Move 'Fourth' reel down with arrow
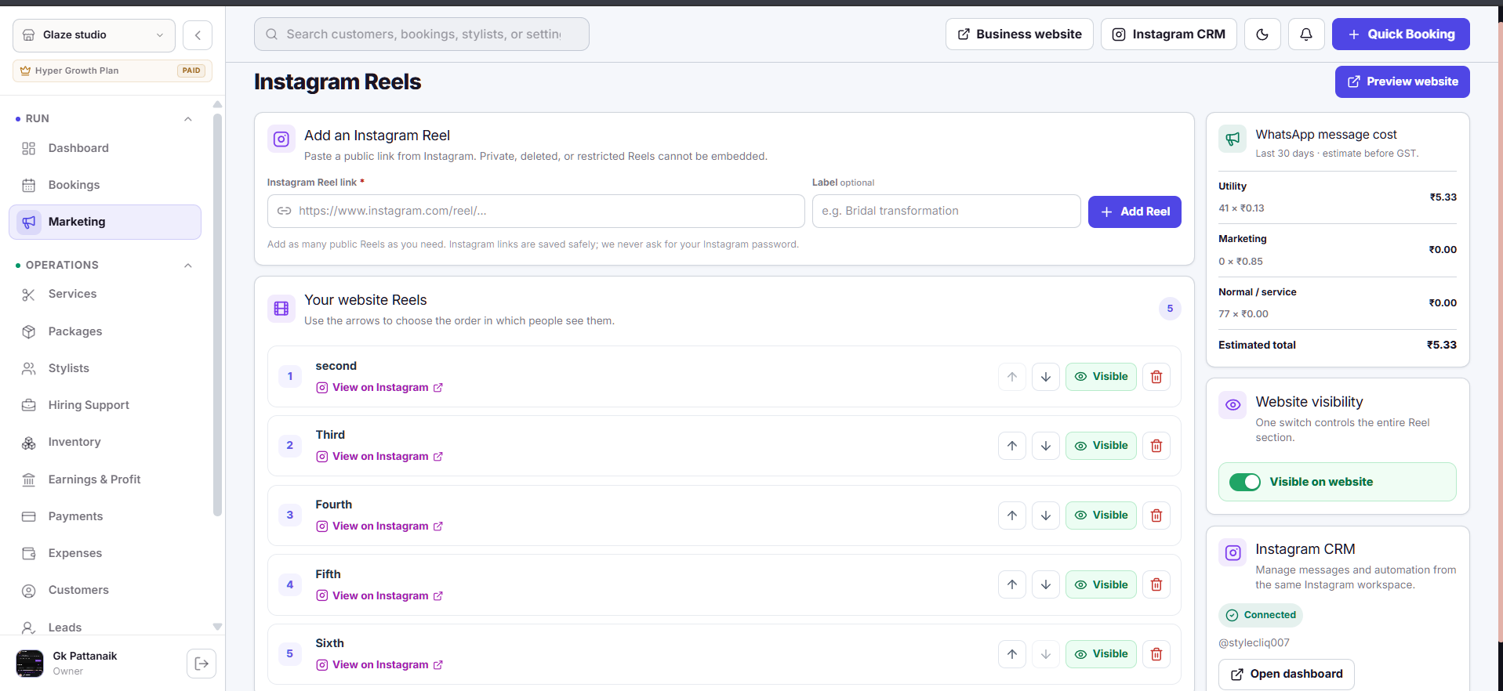The image size is (1503, 691). pos(1046,516)
